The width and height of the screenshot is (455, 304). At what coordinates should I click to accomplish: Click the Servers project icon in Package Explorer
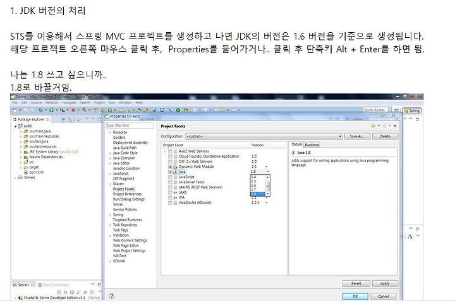[x=20, y=177]
